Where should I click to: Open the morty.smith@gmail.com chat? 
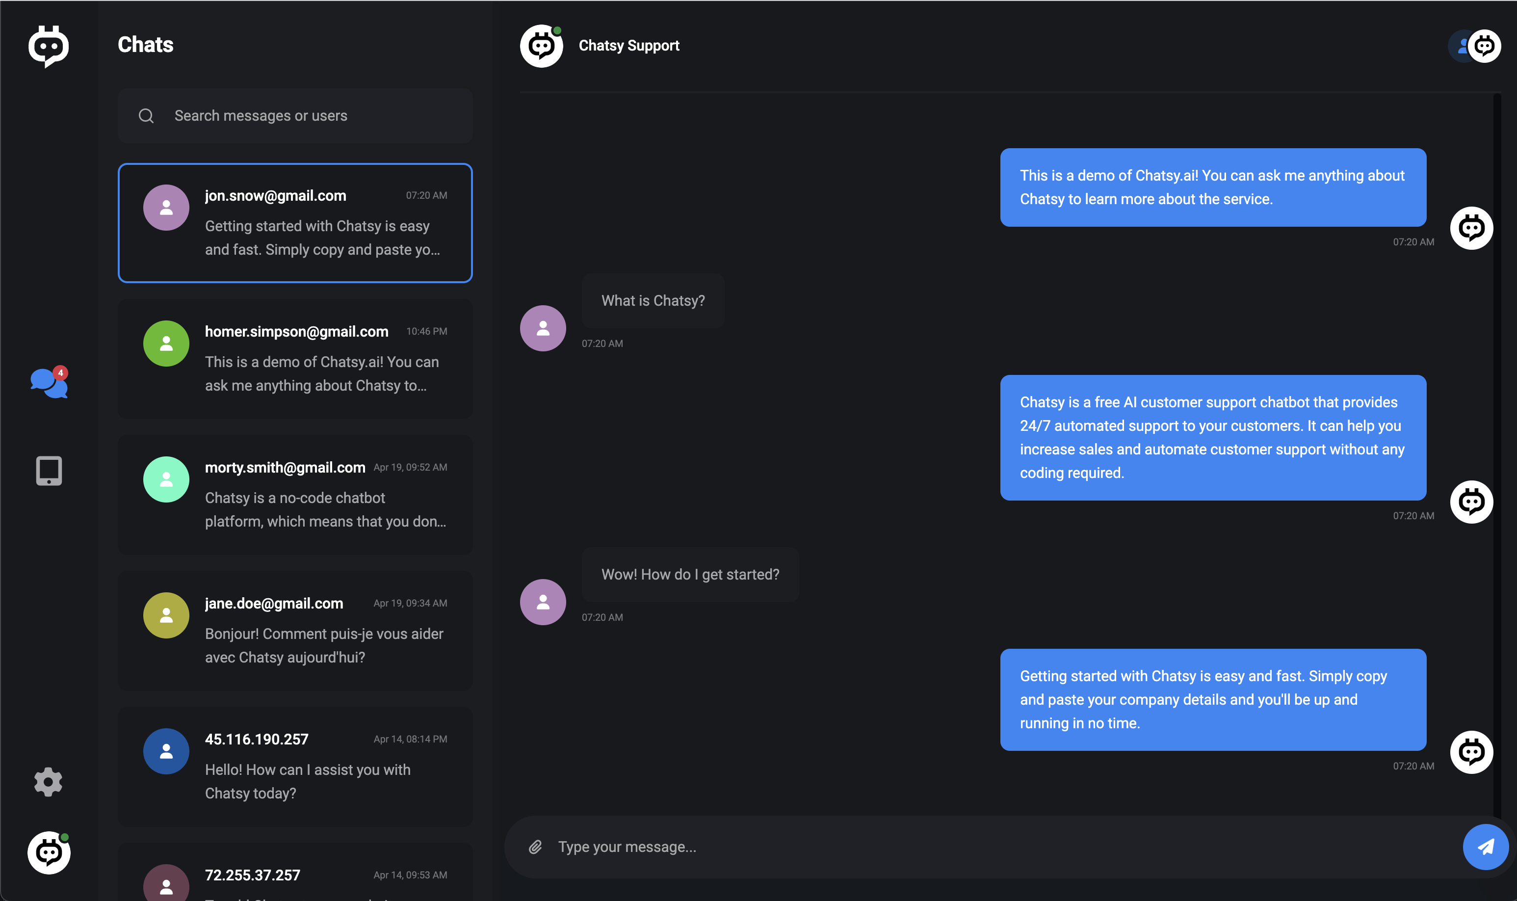click(x=295, y=494)
